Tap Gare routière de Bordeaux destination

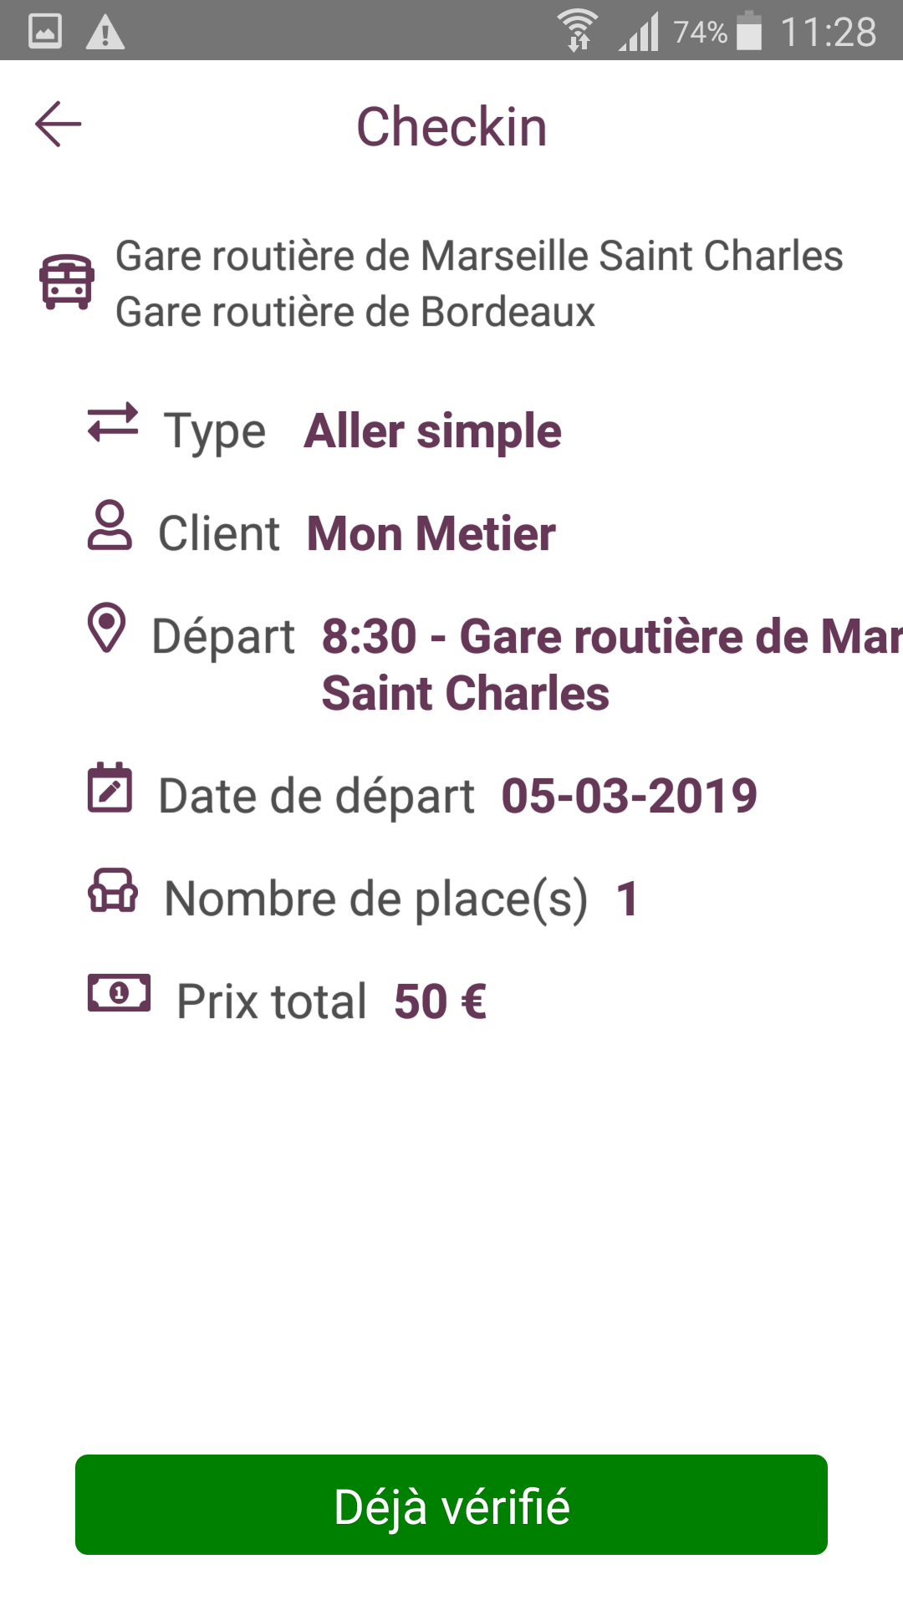(x=355, y=313)
